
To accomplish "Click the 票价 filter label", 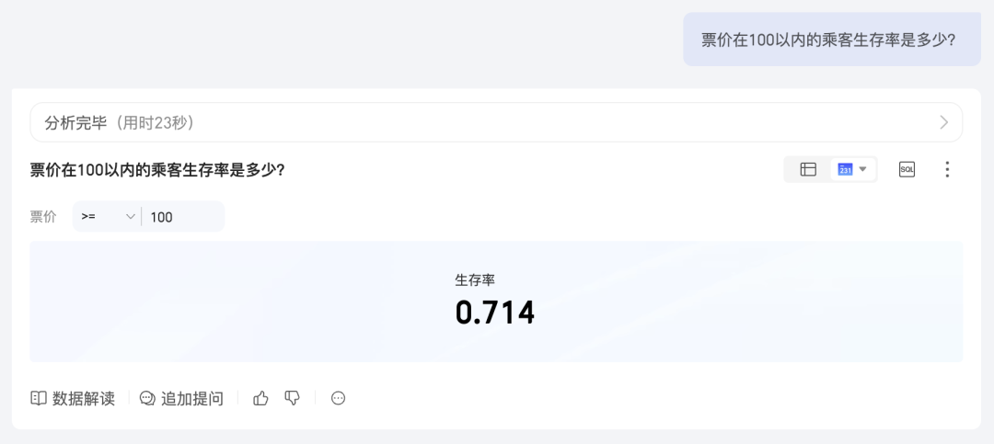I will (43, 217).
